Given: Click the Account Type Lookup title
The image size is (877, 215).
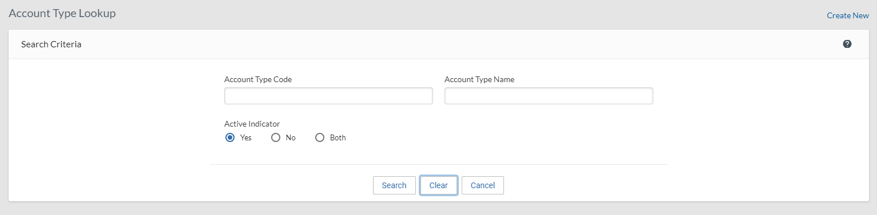Looking at the screenshot, I should point(62,13).
